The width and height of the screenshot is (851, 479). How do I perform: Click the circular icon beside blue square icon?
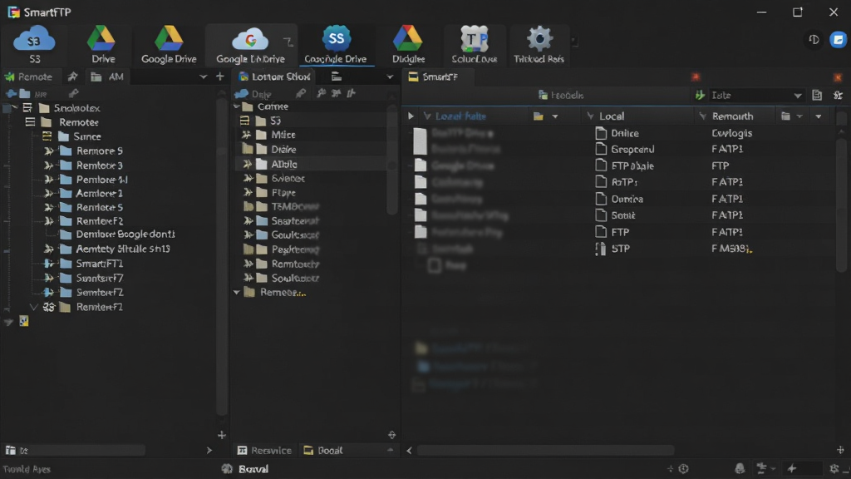[814, 40]
